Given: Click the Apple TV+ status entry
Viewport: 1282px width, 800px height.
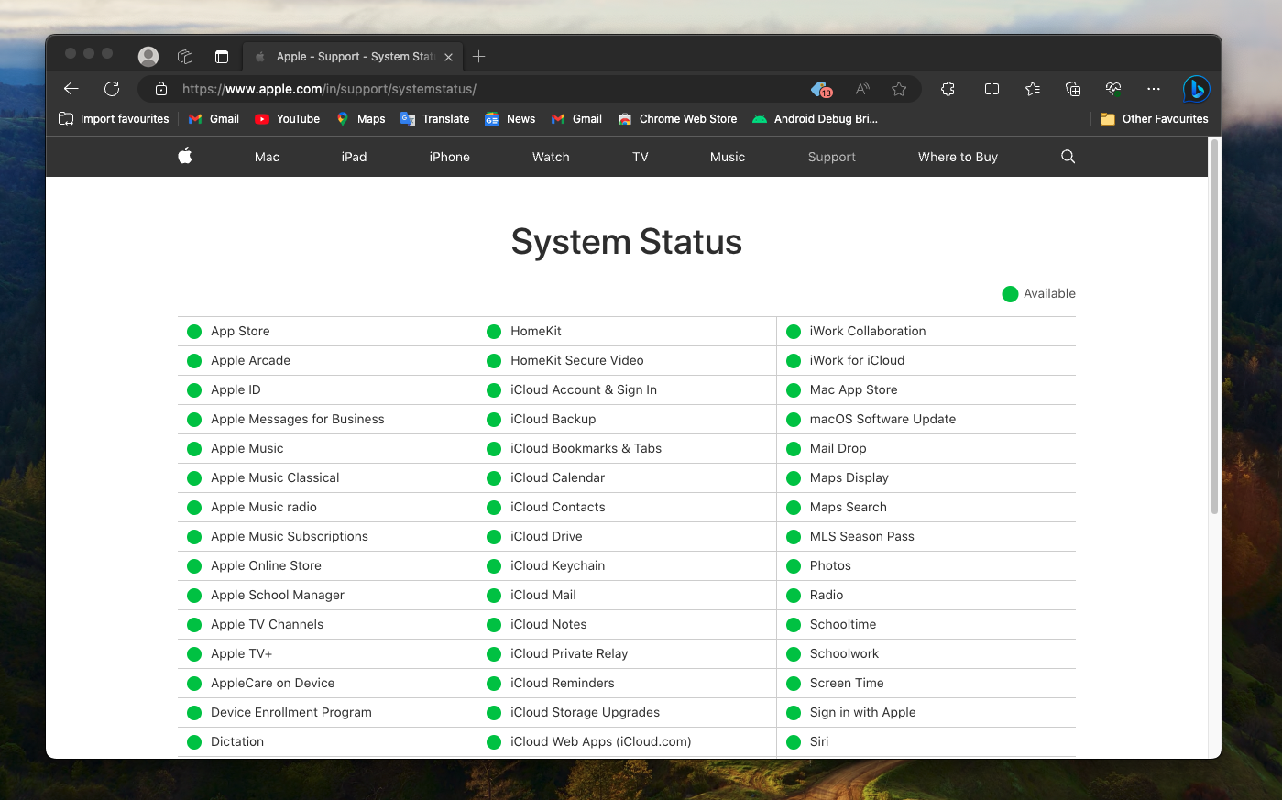Looking at the screenshot, I should [327, 653].
